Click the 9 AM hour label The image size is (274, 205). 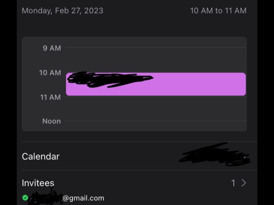51,48
